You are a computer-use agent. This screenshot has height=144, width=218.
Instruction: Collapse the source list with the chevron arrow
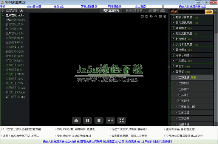pos(3,11)
